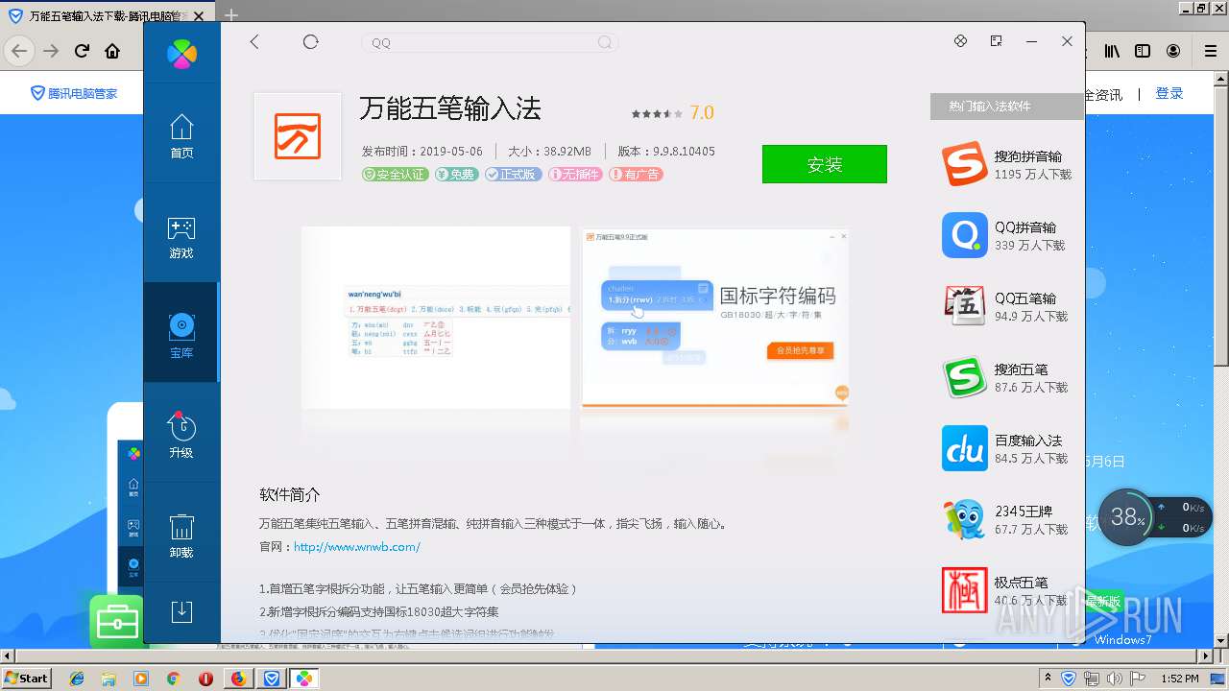Click the 万能五笔输入法 app logo

click(x=298, y=136)
